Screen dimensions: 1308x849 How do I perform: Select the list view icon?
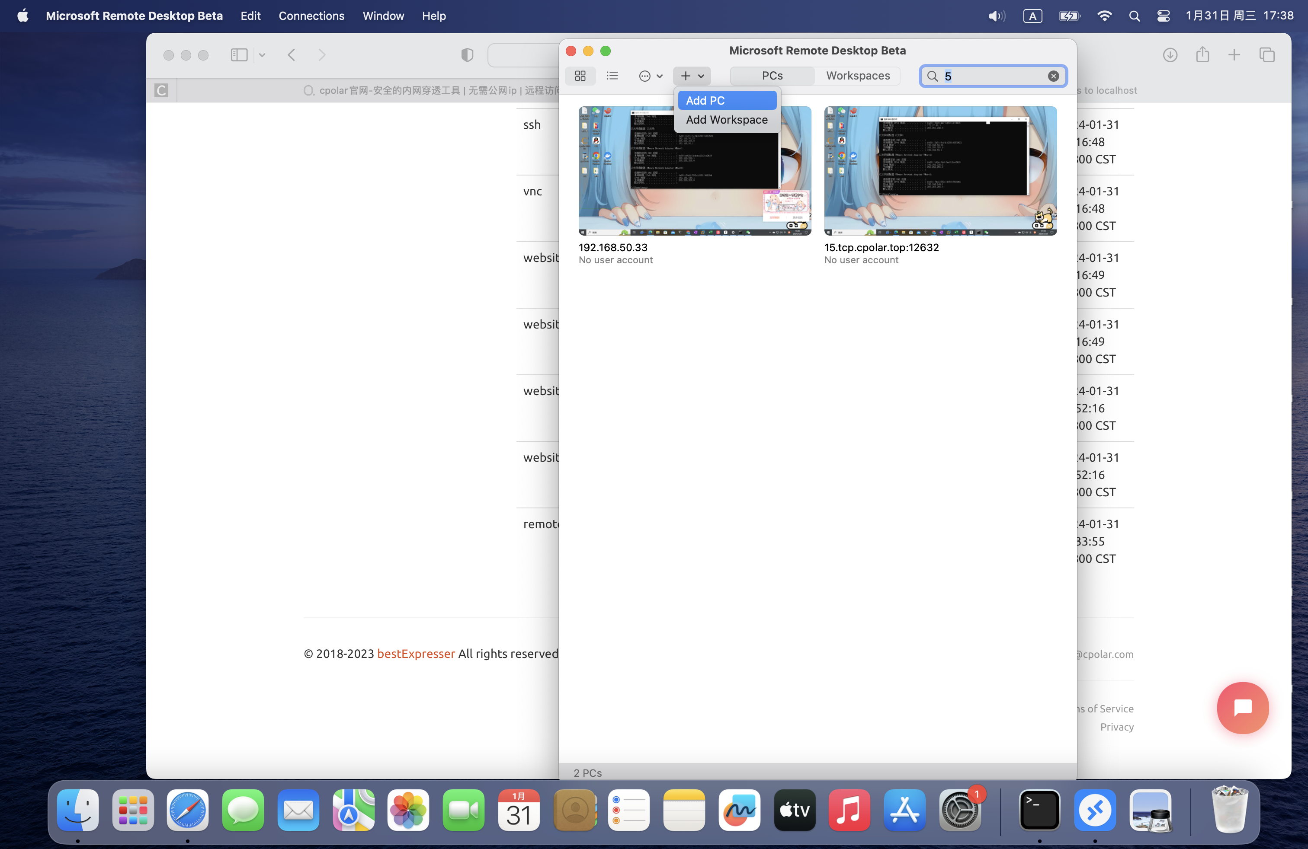pos(612,75)
